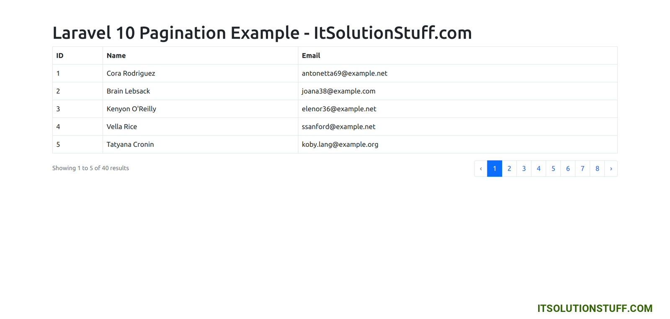
Task: Open page 7 of results
Action: click(582, 168)
